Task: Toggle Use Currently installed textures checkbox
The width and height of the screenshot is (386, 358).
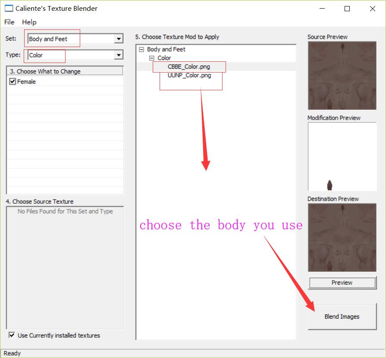Action: pos(12,335)
